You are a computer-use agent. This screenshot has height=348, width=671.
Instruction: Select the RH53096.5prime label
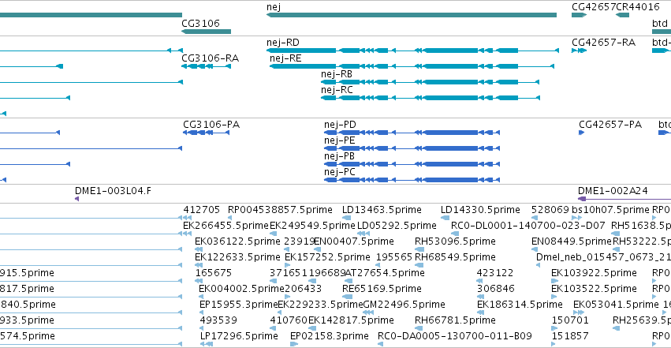[x=455, y=241]
